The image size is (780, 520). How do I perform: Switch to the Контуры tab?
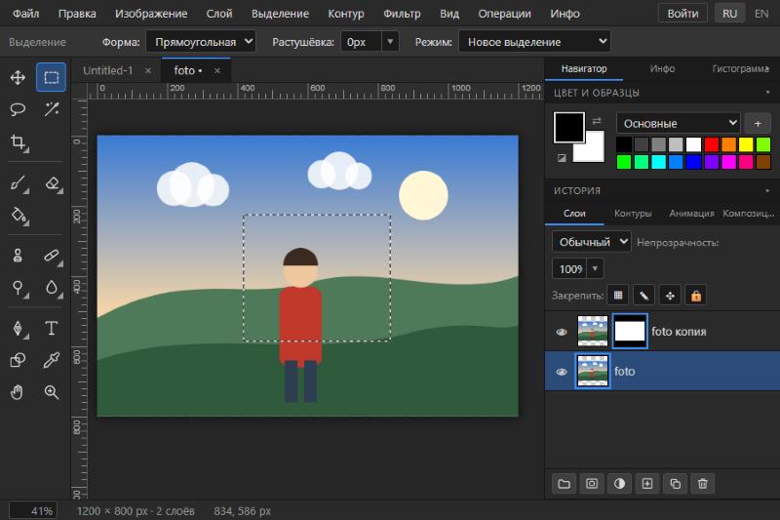[x=633, y=214]
